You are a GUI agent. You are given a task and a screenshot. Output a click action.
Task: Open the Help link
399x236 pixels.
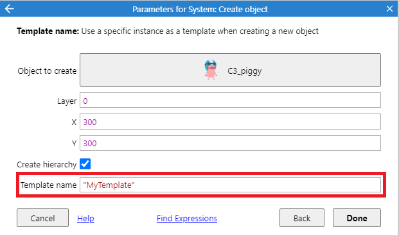tap(85, 218)
